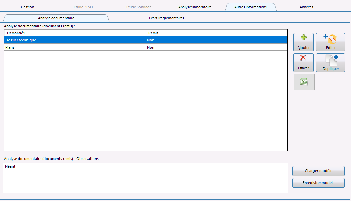Viewport: 351px width, 201px height.
Task: Click the Enregistrer modèle button
Action: (x=318, y=183)
